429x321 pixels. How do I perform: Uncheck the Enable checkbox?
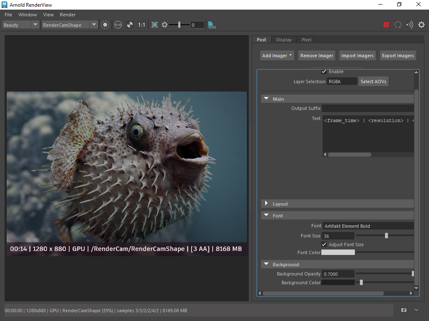324,72
